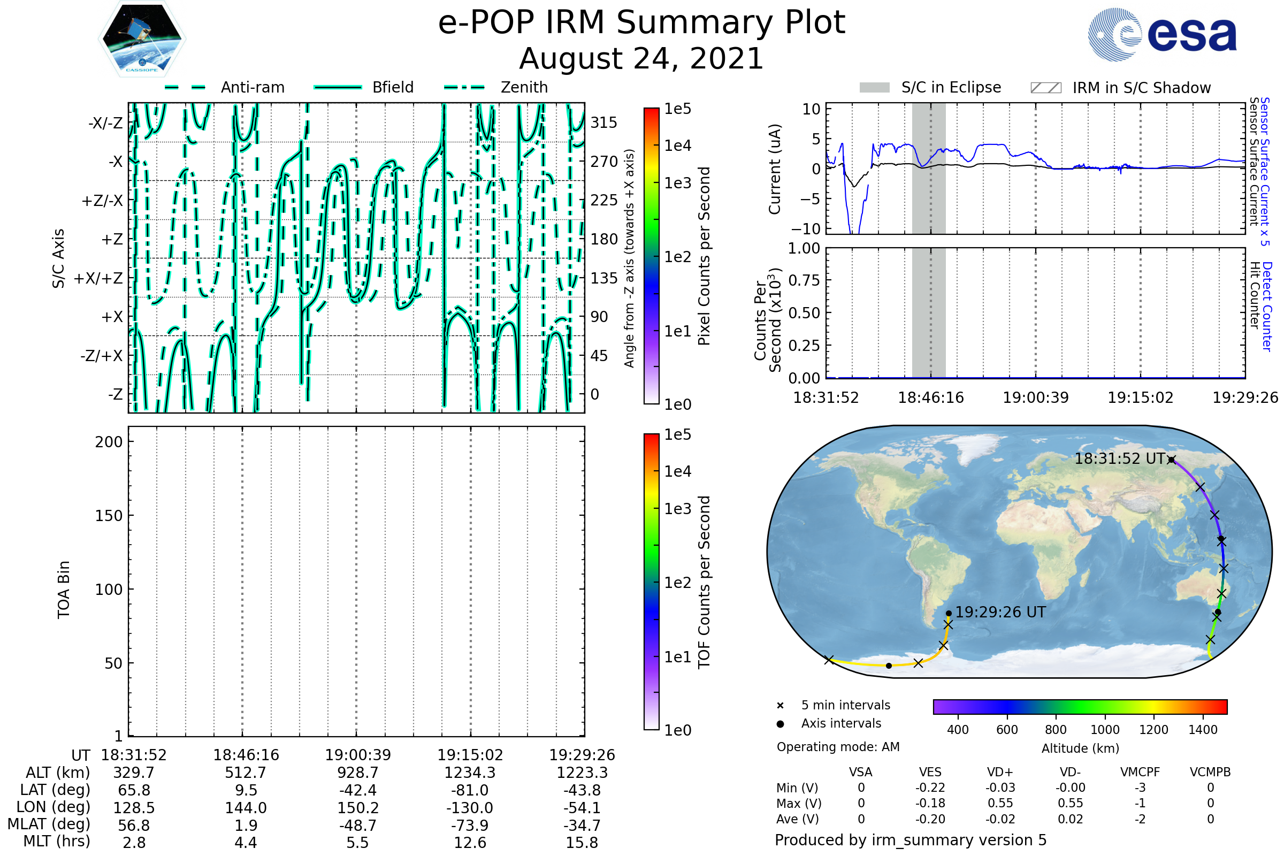Click the Operating mode: AM text

pyautogui.click(x=838, y=747)
